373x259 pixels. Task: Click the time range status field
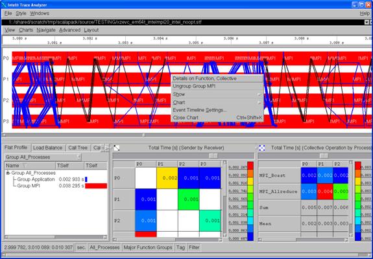(x=38, y=247)
